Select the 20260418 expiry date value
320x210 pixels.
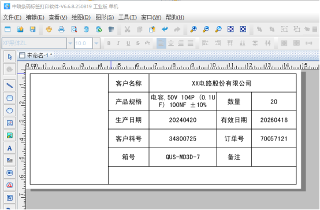[274, 120]
